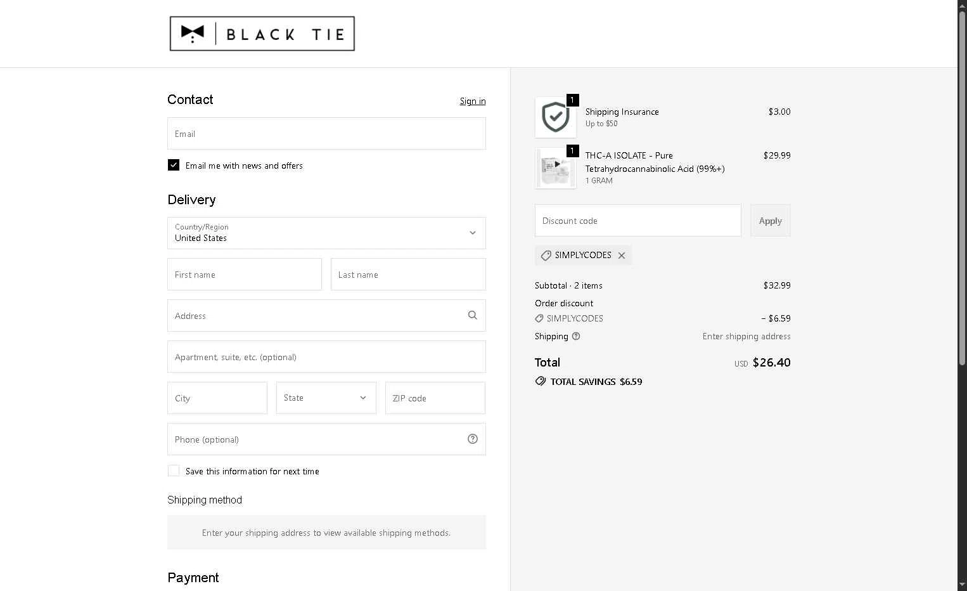Click the Phone field help question icon
Screen dimensions: 967x591
(473, 439)
